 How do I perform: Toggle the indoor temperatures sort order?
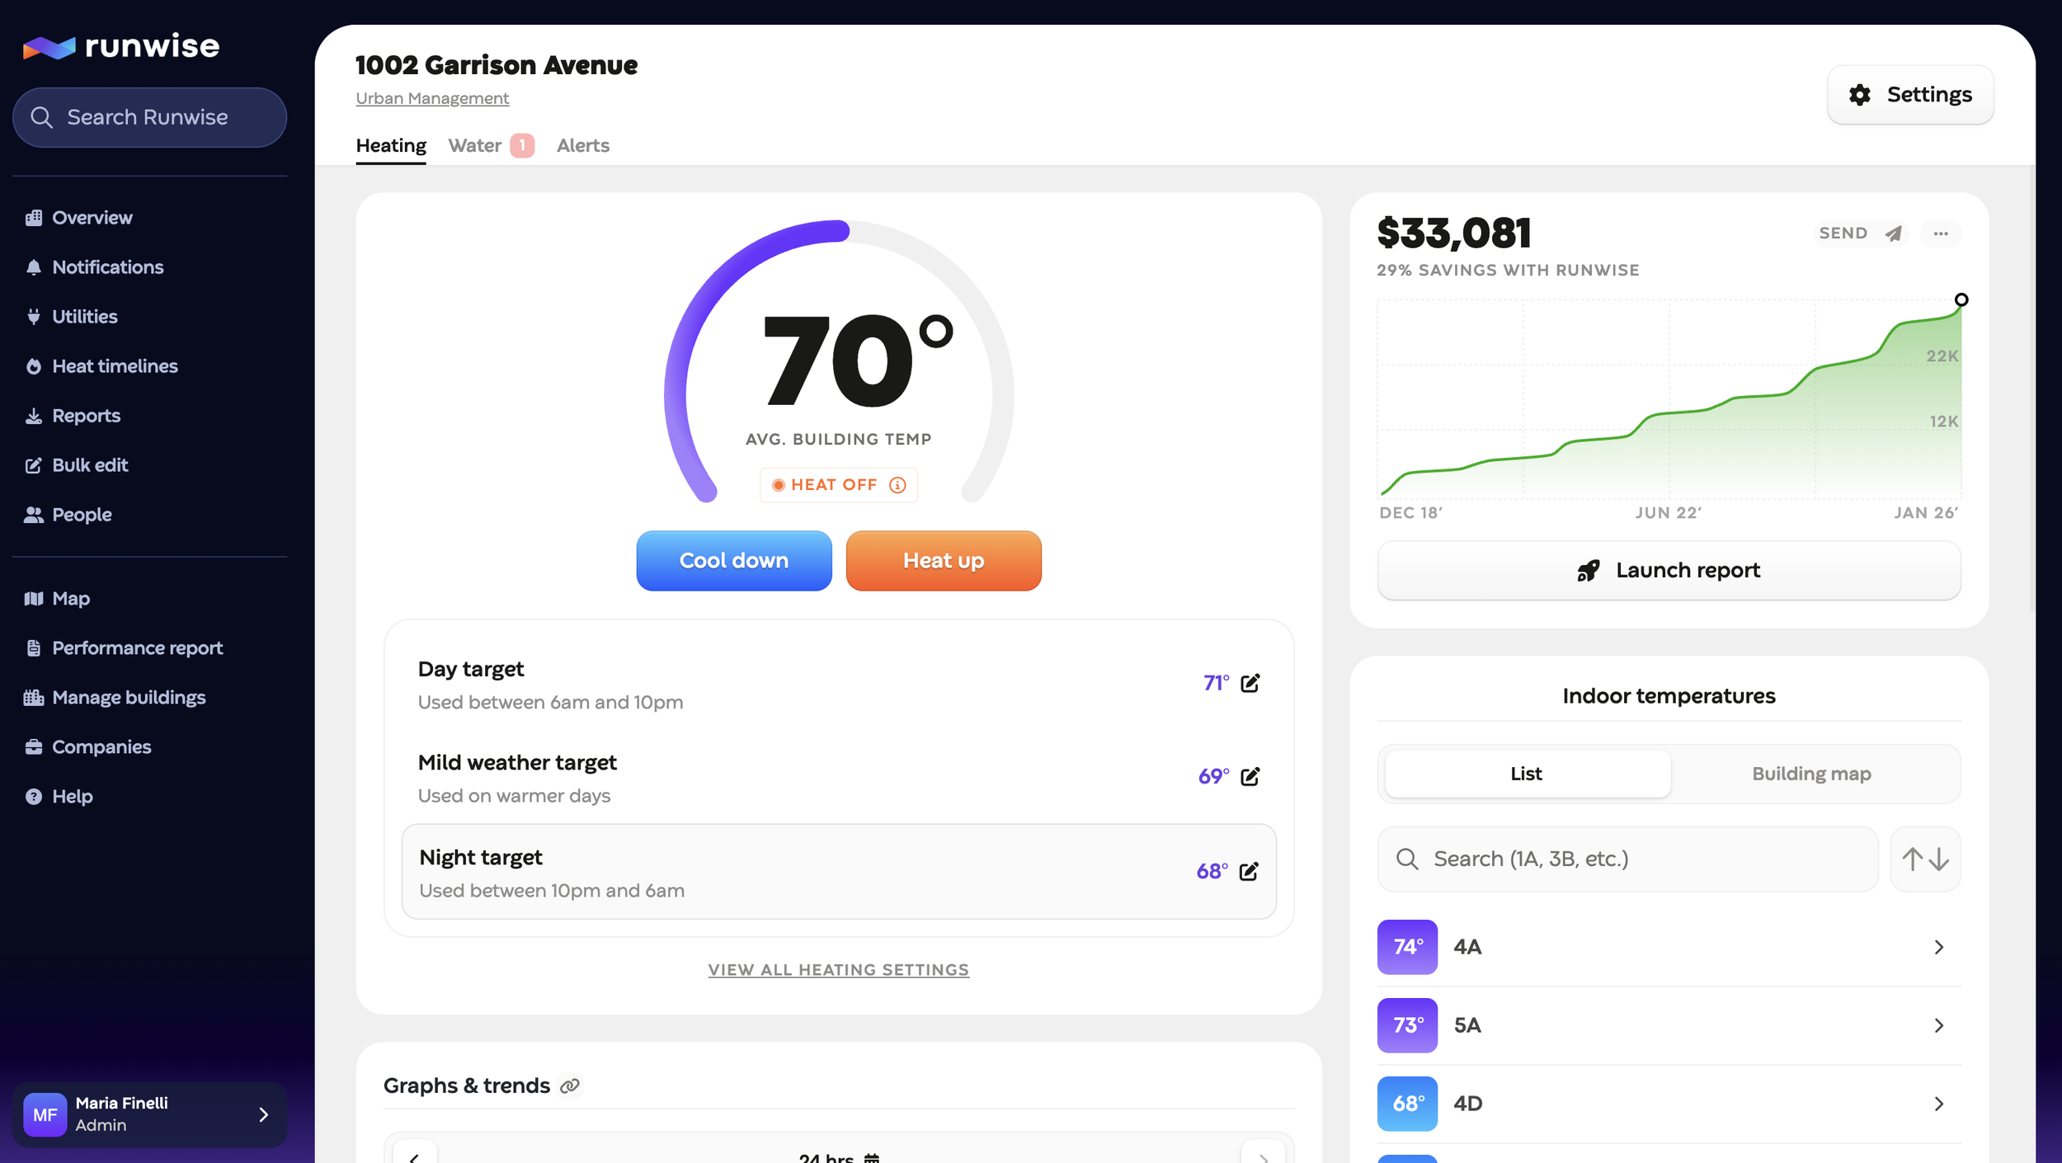(x=1925, y=859)
